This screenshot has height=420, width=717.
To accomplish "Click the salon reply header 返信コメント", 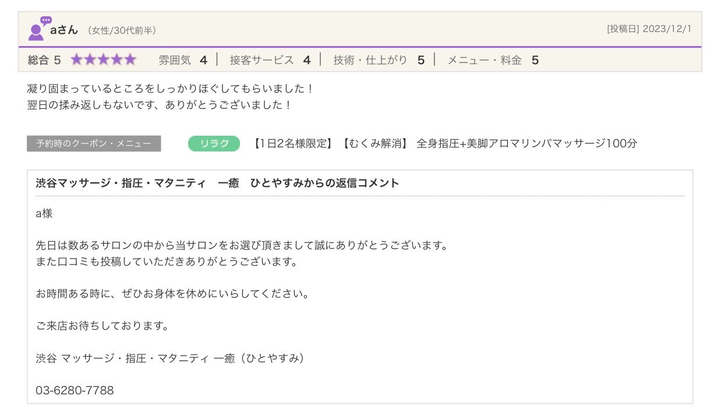I will [x=218, y=183].
